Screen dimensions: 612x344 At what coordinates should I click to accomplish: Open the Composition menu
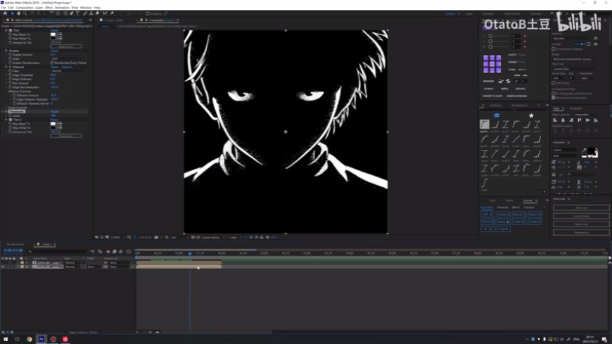pyautogui.click(x=24, y=8)
